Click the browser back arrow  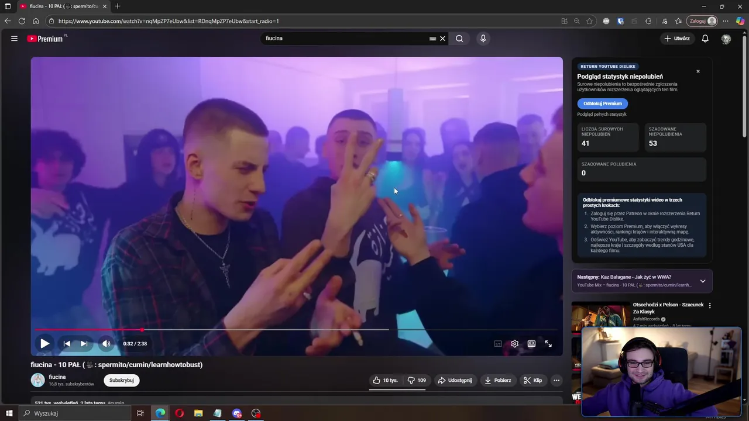tap(8, 21)
